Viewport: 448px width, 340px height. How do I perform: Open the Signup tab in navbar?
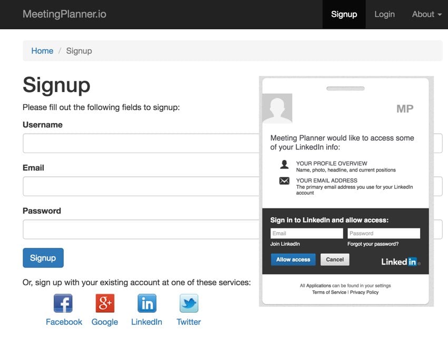point(344,14)
